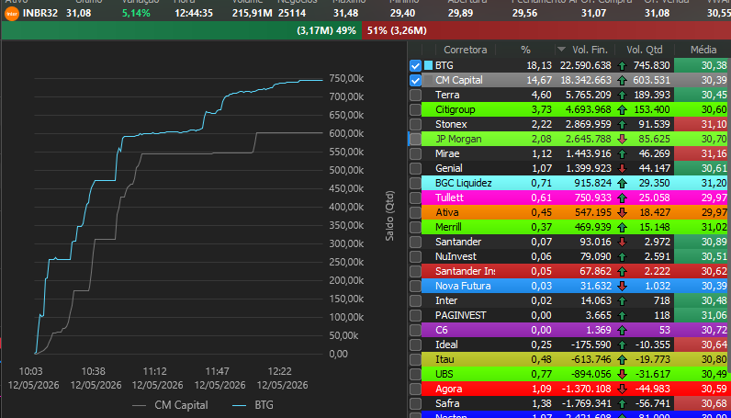Click the green up arrow in Merrill row
The width and height of the screenshot is (731, 418).
(x=622, y=227)
